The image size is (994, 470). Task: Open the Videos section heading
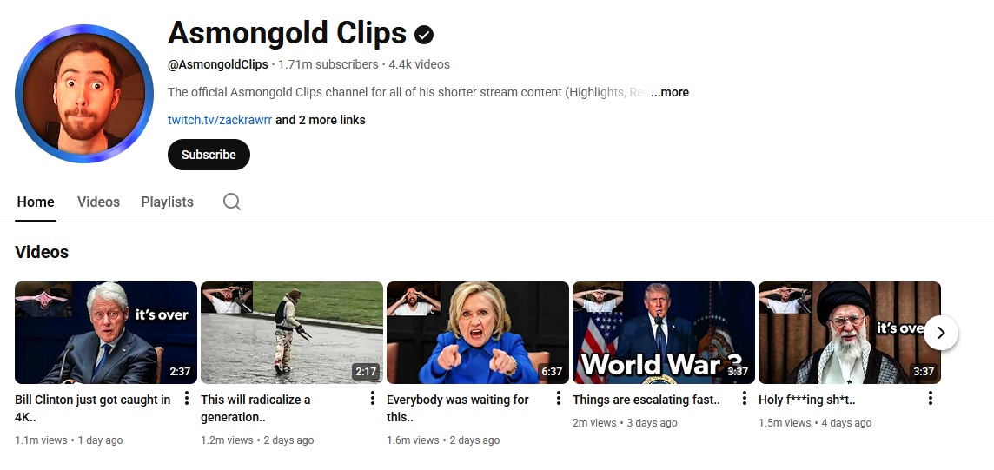pyautogui.click(x=42, y=252)
